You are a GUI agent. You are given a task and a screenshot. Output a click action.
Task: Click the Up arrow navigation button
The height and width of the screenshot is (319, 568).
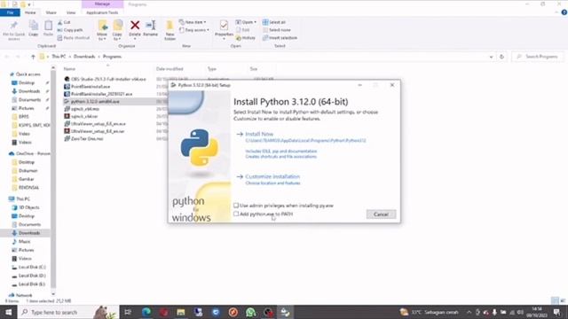pyautogui.click(x=33, y=57)
